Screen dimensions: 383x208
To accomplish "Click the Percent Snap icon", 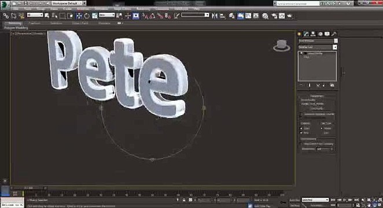I will click(160, 16).
